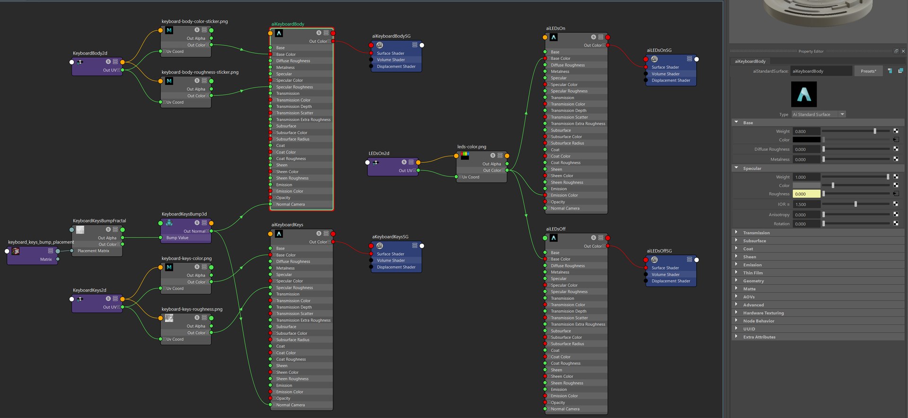This screenshot has width=908, height=418.
Task: Click the black Base Color swatch
Action: pyautogui.click(x=806, y=140)
